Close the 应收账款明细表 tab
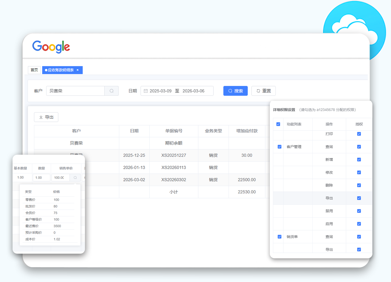The height and width of the screenshot is (282, 391). (77, 70)
